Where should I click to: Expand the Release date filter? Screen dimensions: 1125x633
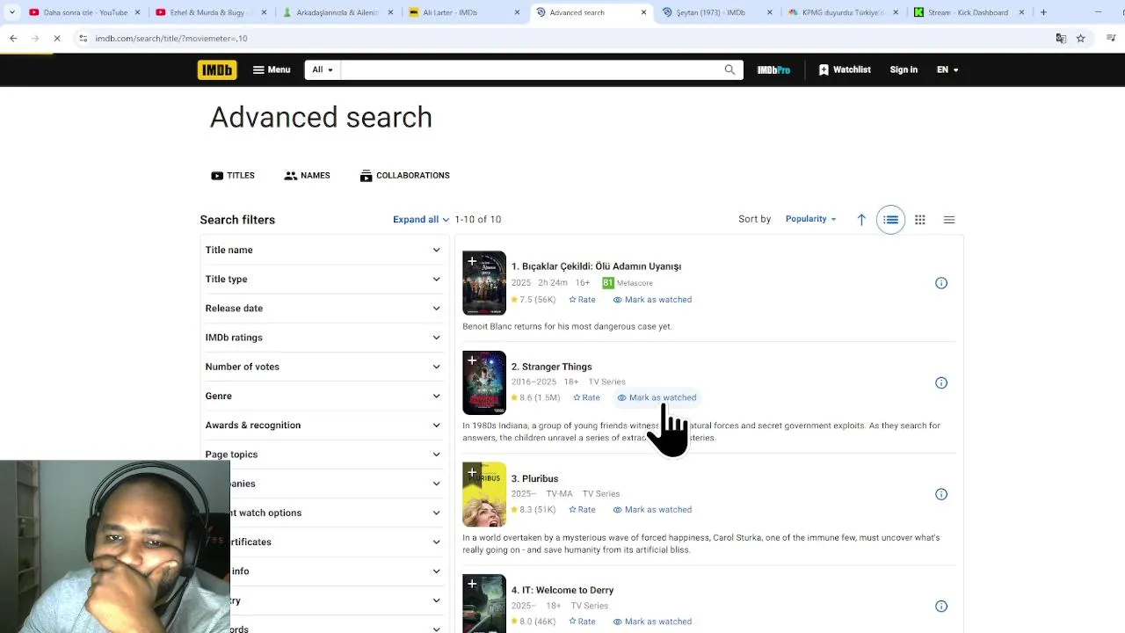pyautogui.click(x=323, y=308)
